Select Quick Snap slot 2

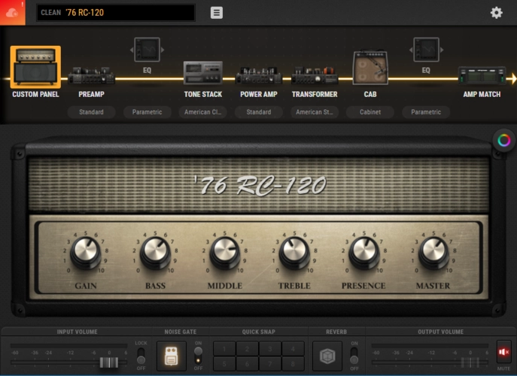tap(248, 349)
